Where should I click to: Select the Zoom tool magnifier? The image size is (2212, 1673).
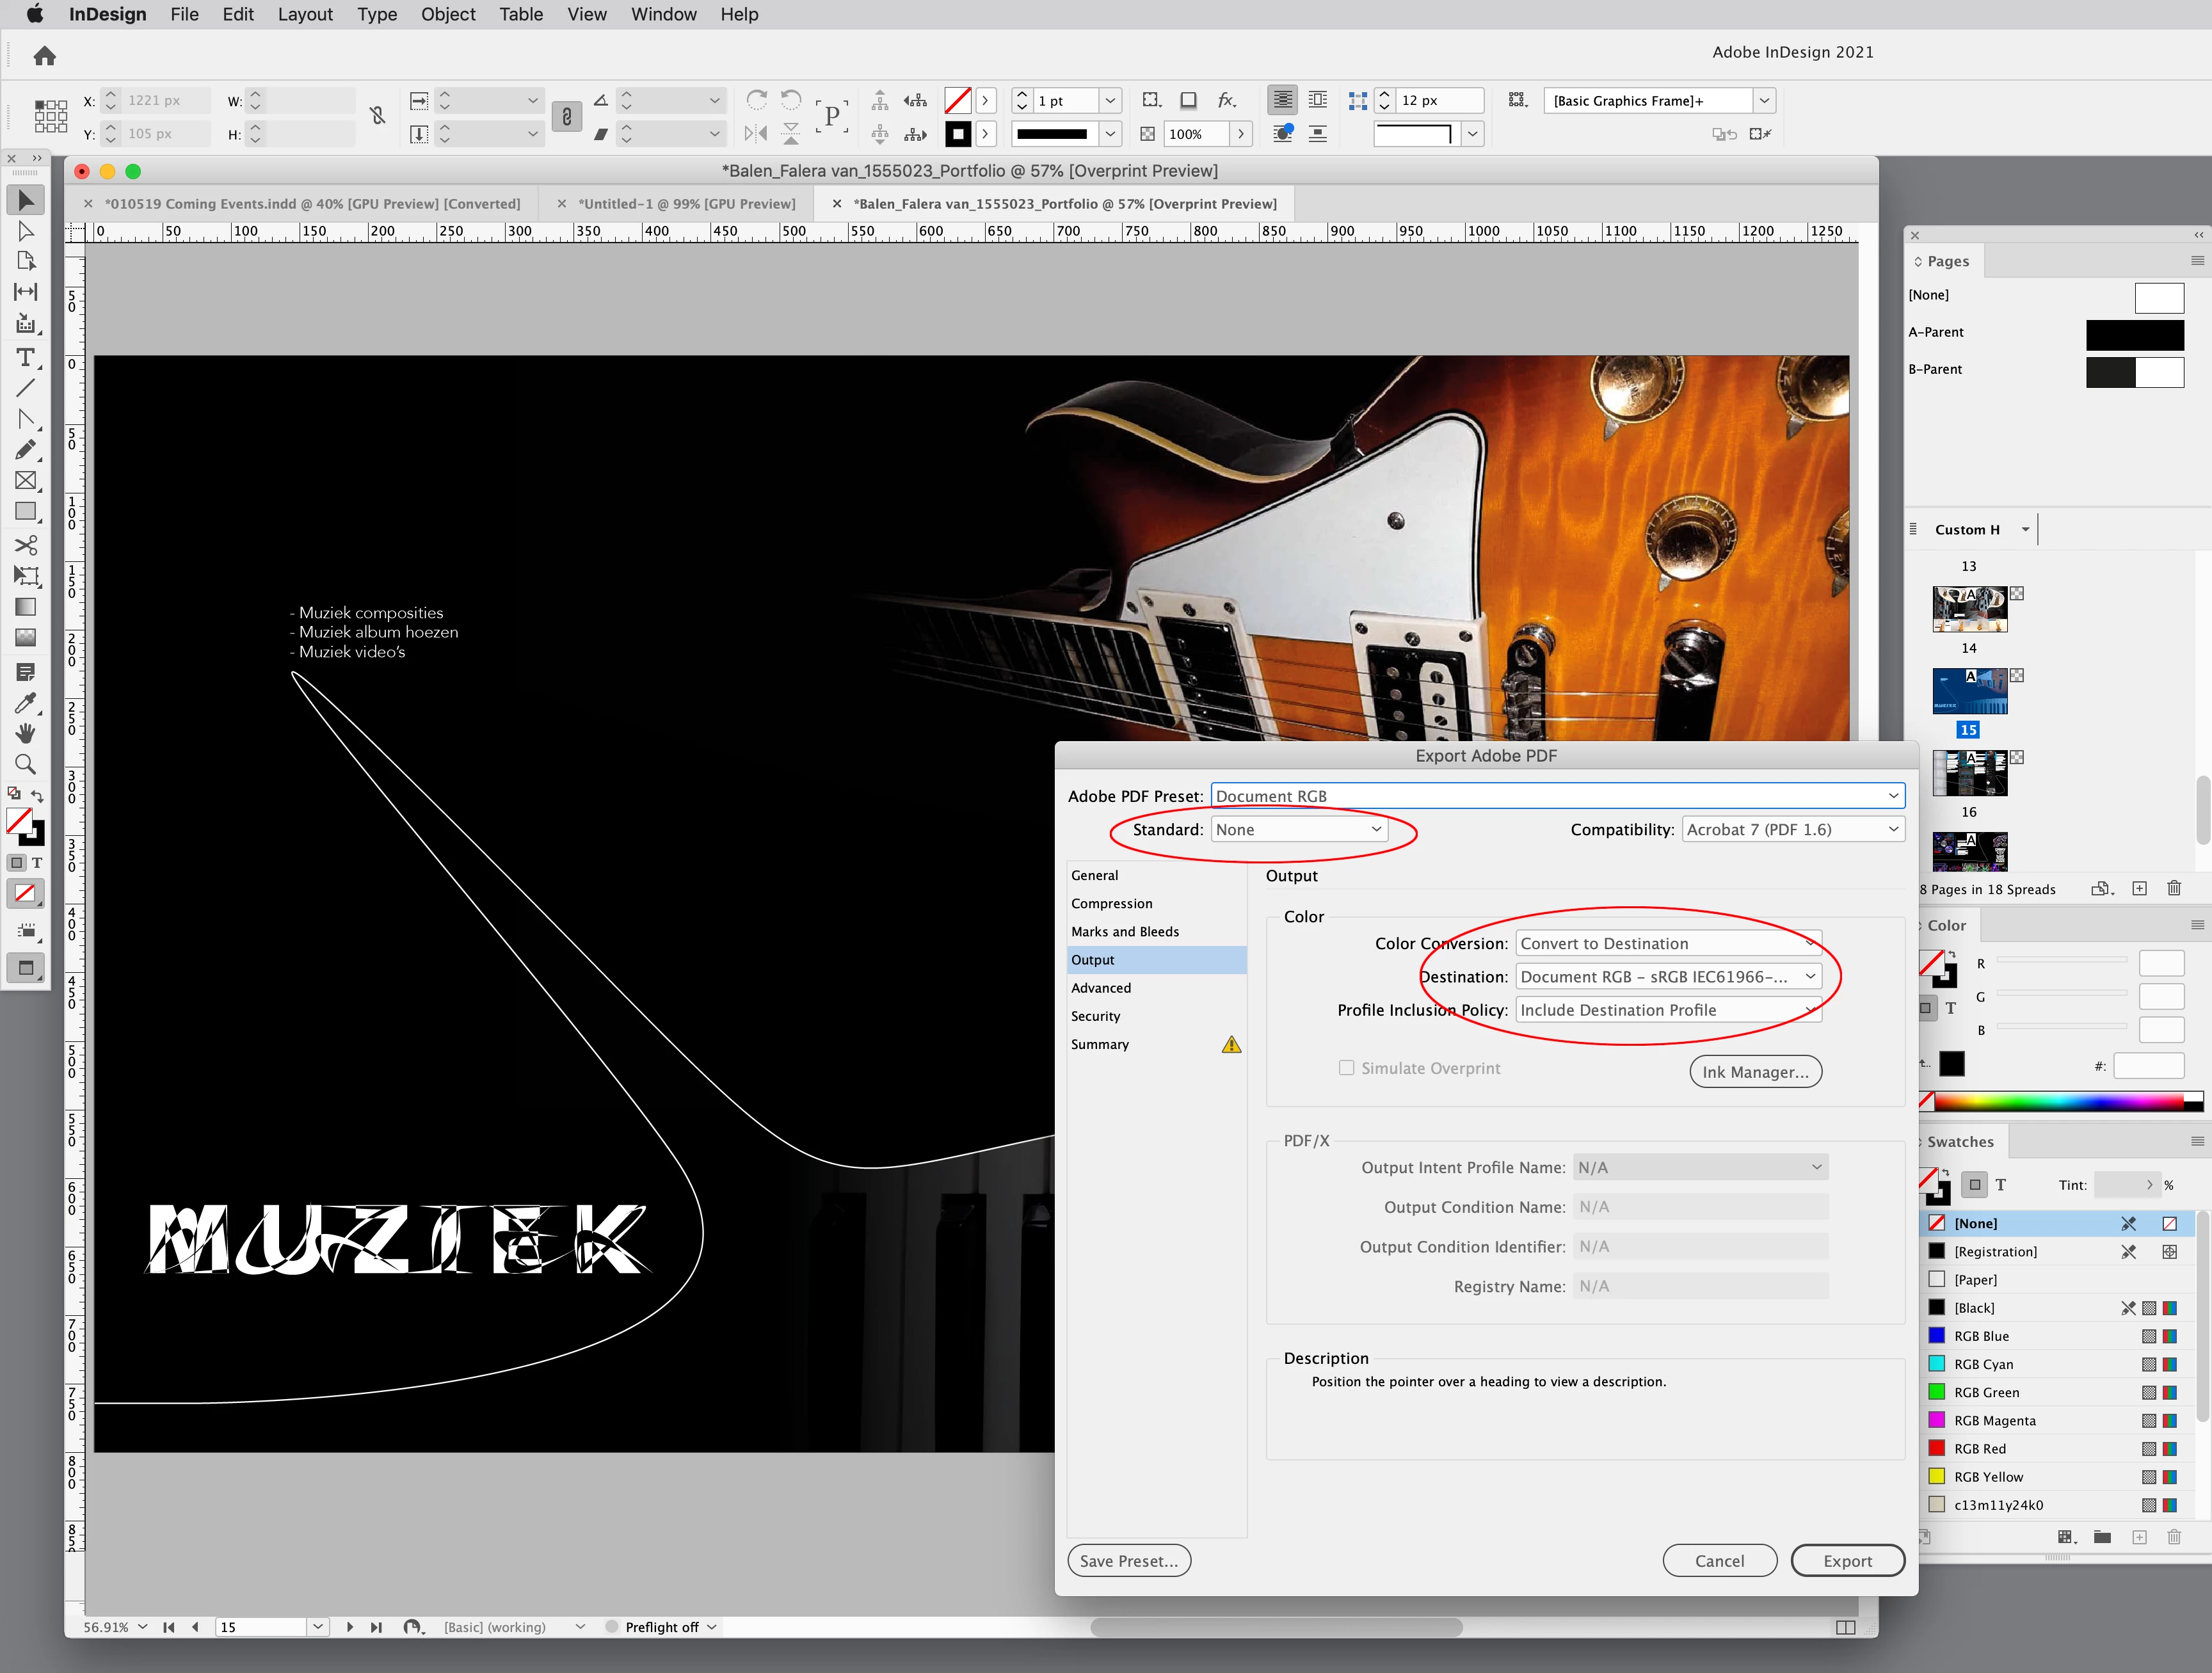click(26, 765)
